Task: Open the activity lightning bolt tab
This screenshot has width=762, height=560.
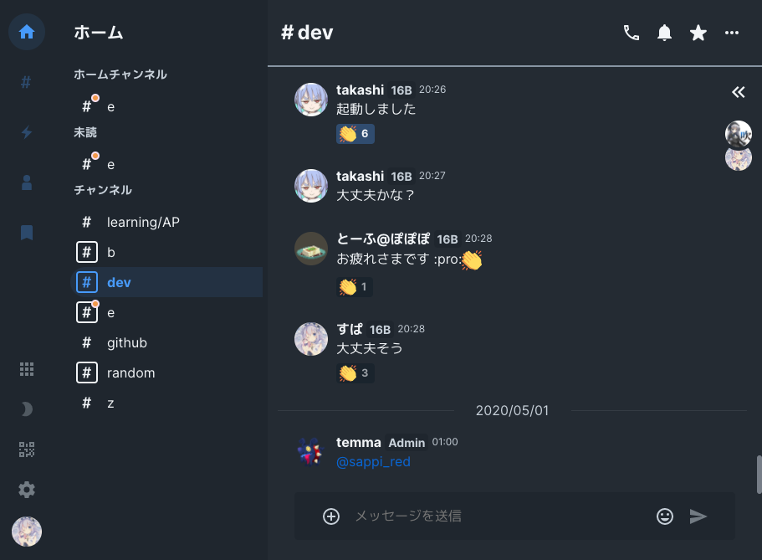Action: coord(26,132)
